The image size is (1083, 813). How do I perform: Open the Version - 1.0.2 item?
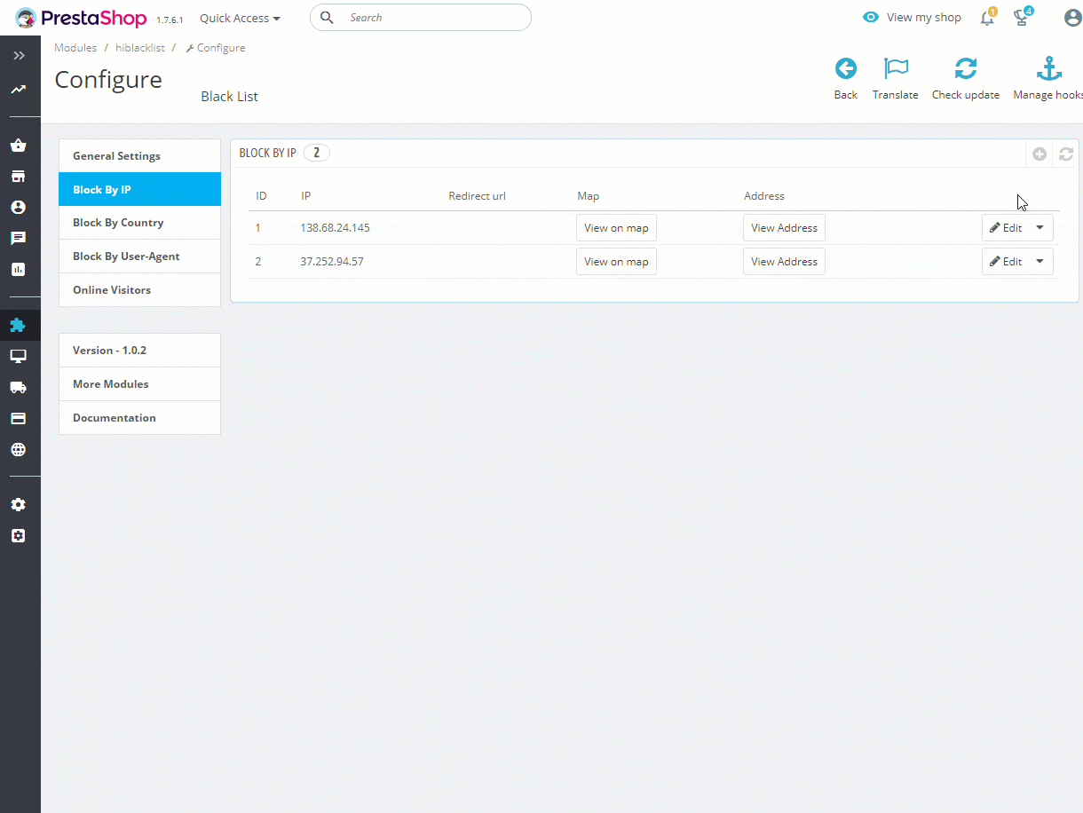(139, 351)
